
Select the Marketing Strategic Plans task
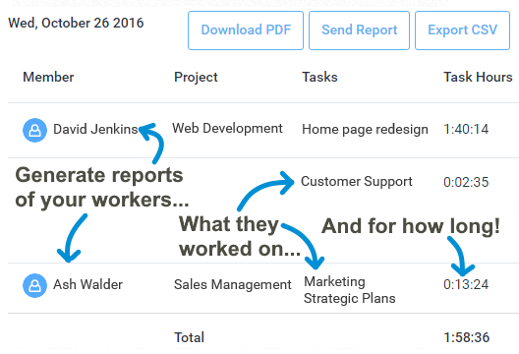pyautogui.click(x=350, y=290)
